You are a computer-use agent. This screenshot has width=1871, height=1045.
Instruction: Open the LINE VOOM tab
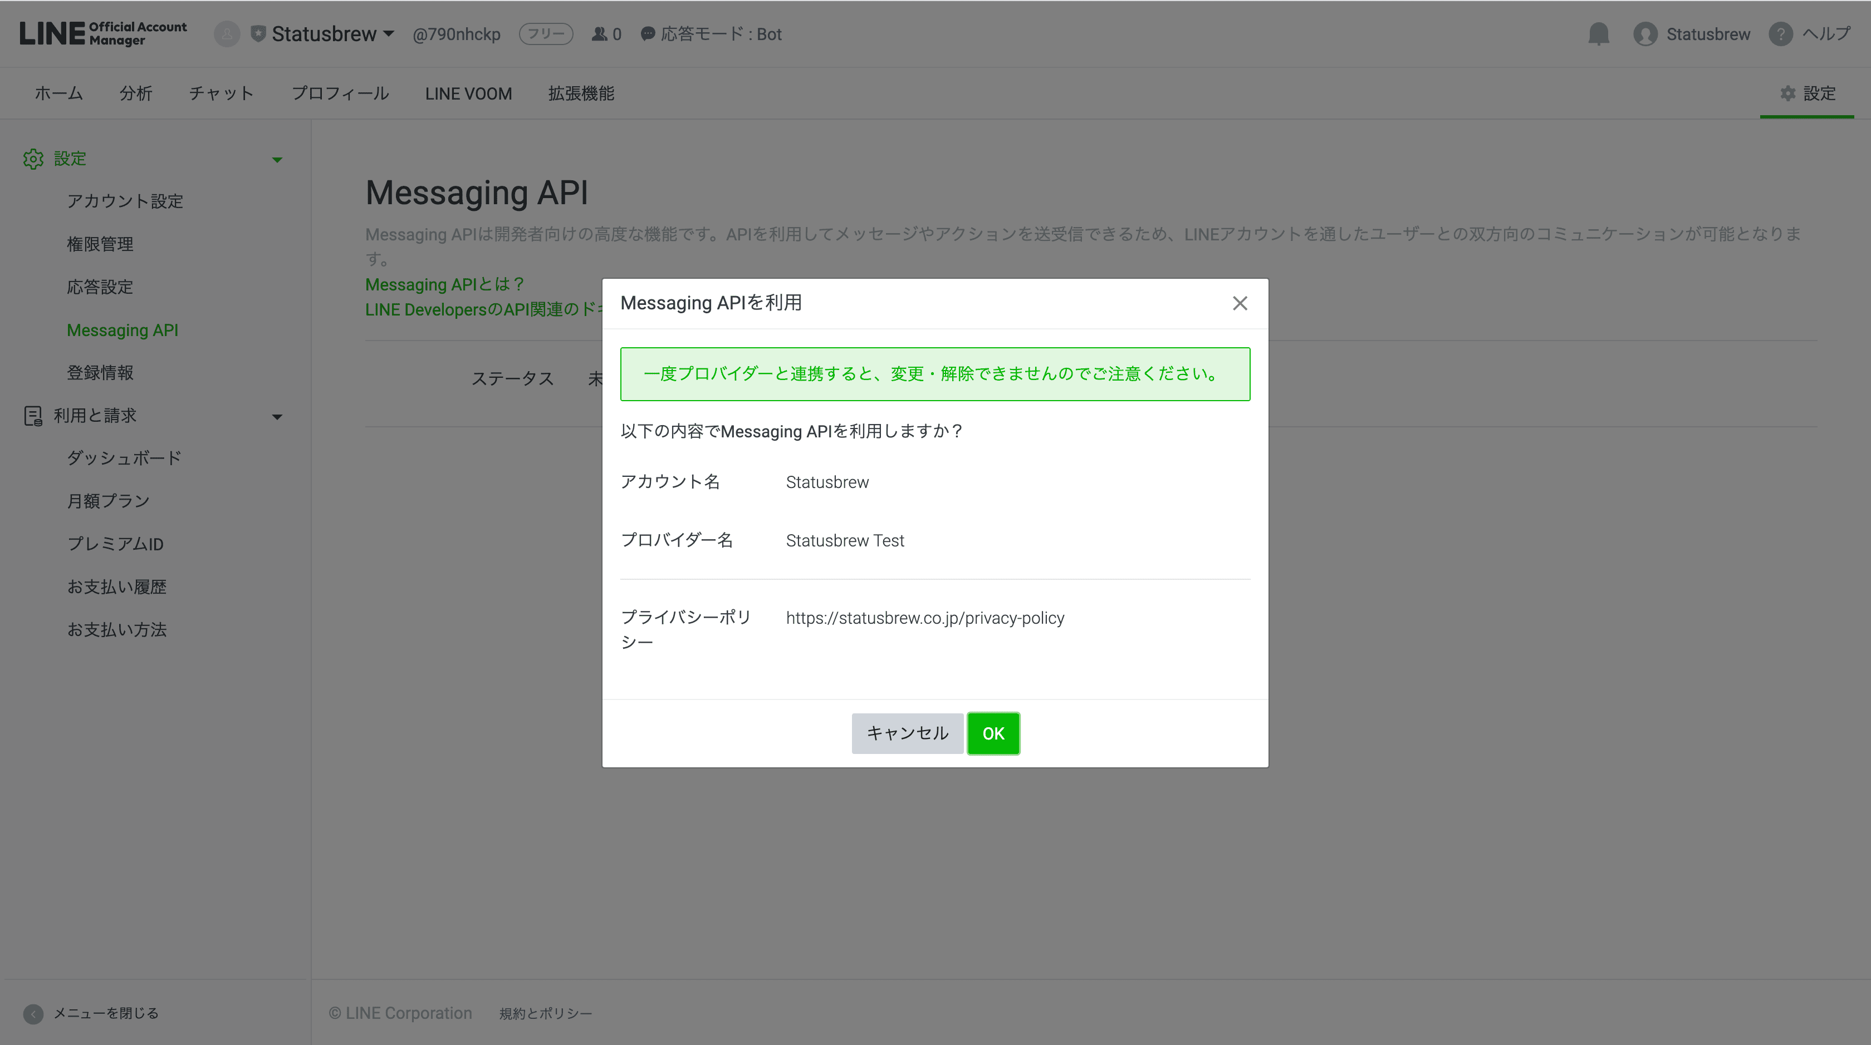pos(468,93)
